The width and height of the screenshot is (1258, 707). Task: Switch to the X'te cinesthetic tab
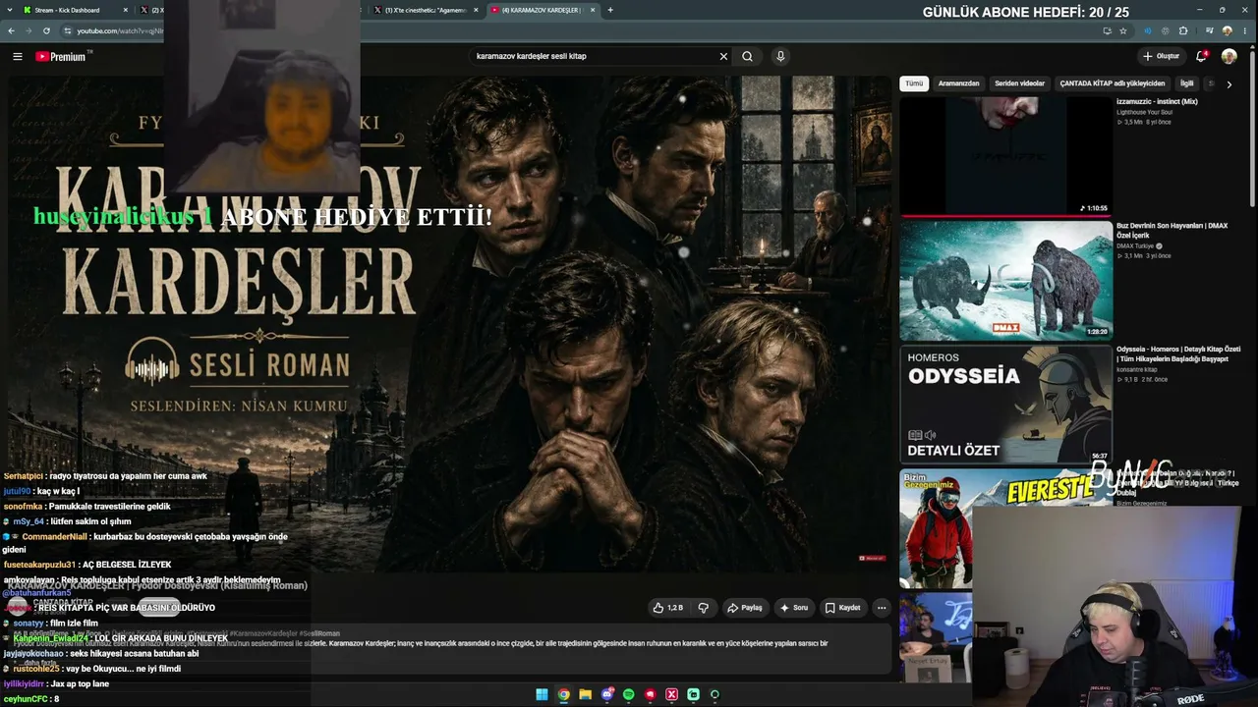425,10
